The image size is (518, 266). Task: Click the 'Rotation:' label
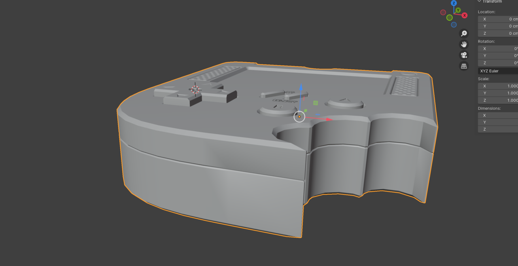pos(486,41)
